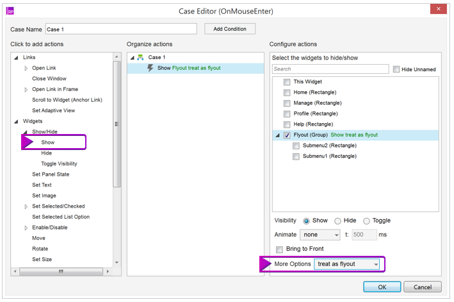
Task: Select Set Panel State action
Action: 51,174
